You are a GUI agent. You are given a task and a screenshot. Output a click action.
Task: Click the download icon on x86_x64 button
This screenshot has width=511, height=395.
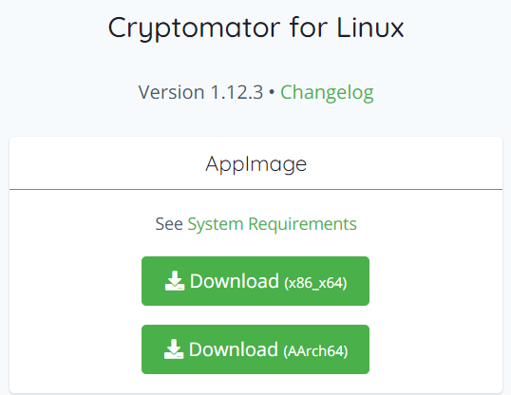coord(175,281)
